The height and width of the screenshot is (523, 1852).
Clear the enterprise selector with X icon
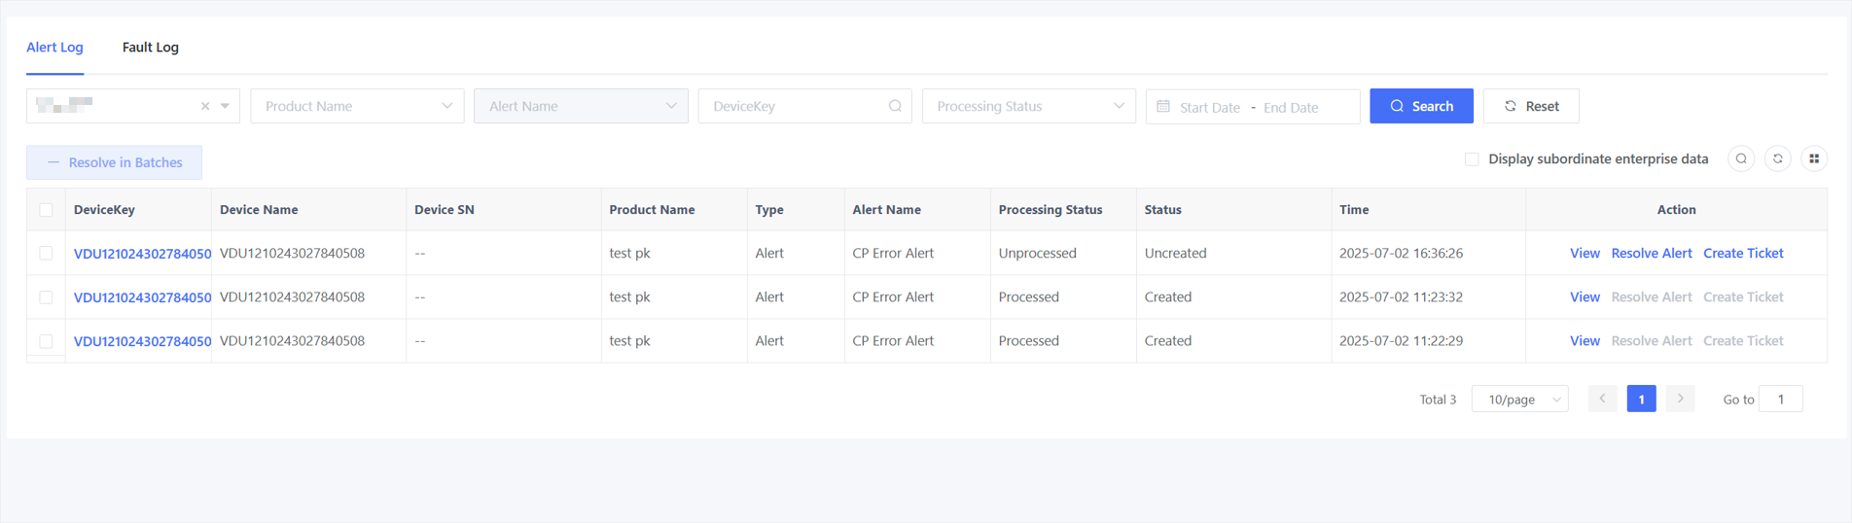pyautogui.click(x=205, y=106)
